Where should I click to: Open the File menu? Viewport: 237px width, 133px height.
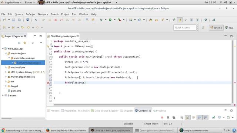coord(3,14)
